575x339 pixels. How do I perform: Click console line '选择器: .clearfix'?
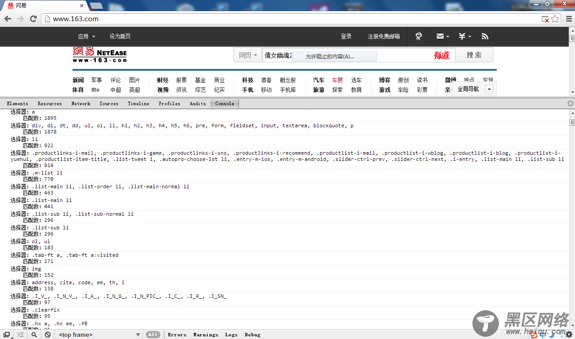35,310
